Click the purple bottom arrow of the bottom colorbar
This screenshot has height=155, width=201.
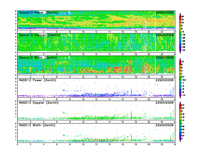180,140
